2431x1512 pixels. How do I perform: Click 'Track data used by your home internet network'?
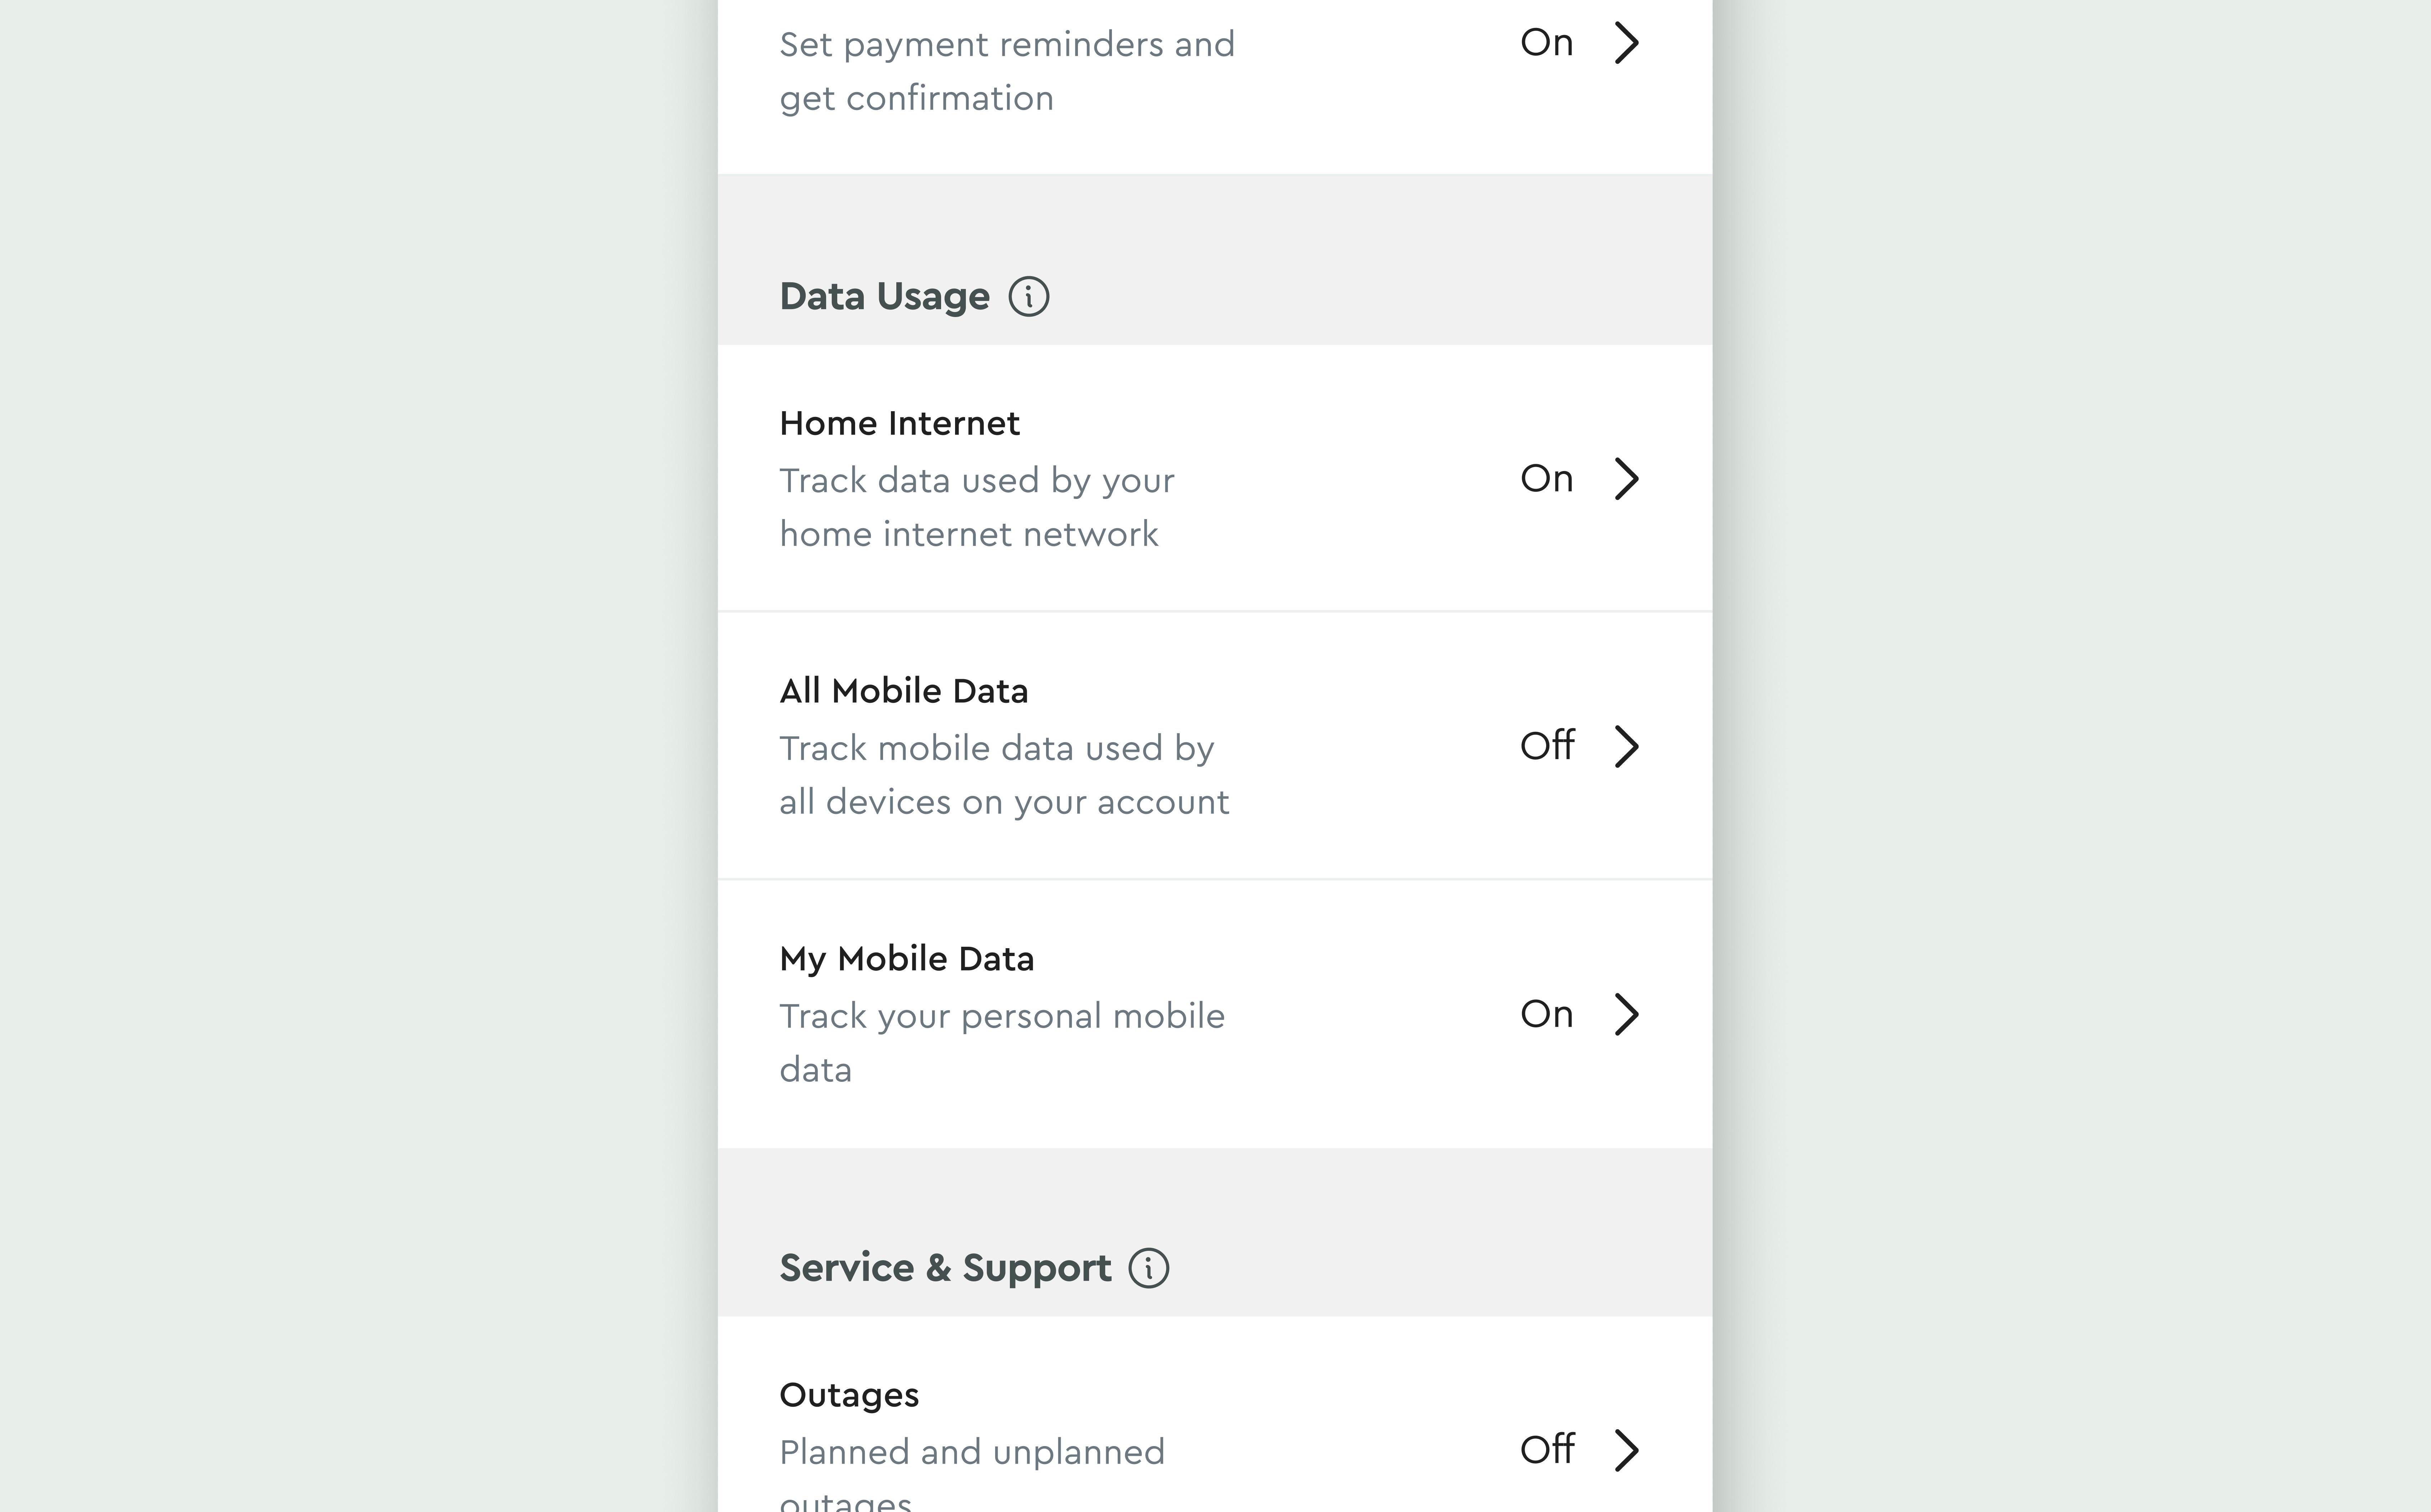pyautogui.click(x=976, y=507)
